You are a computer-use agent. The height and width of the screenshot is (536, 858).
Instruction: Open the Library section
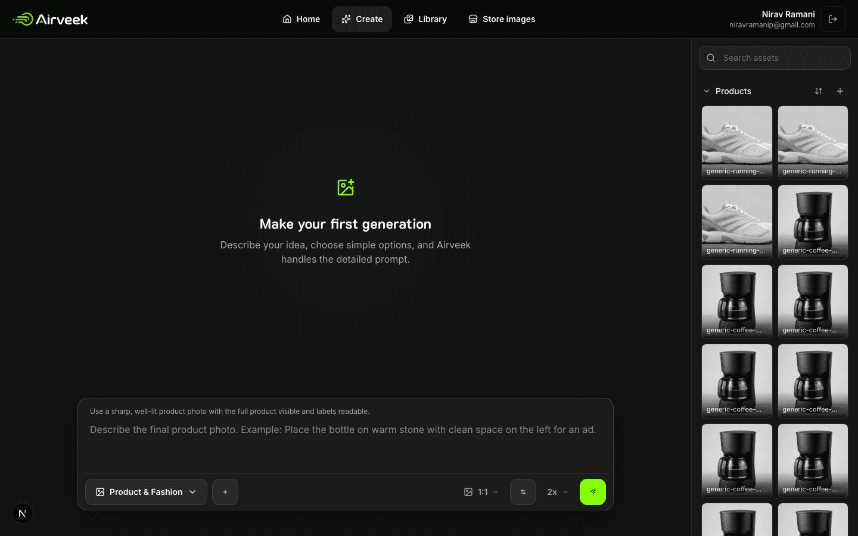pyautogui.click(x=425, y=19)
